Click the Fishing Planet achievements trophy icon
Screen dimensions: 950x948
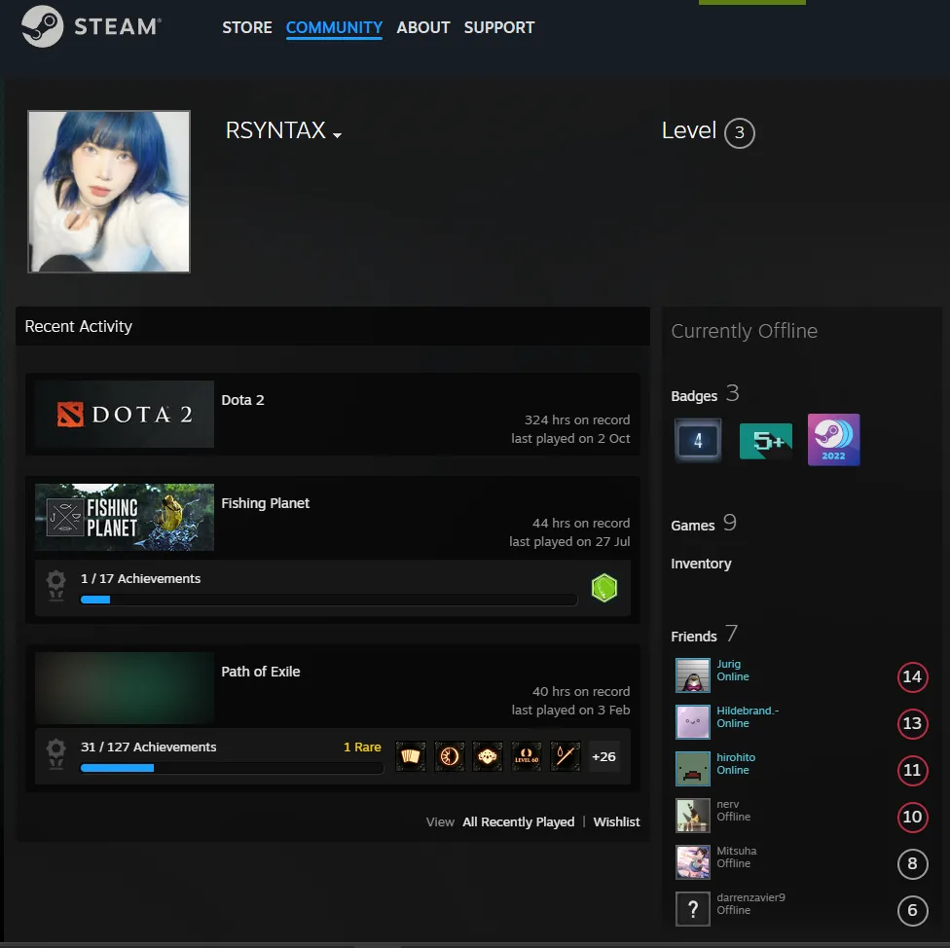(x=56, y=585)
